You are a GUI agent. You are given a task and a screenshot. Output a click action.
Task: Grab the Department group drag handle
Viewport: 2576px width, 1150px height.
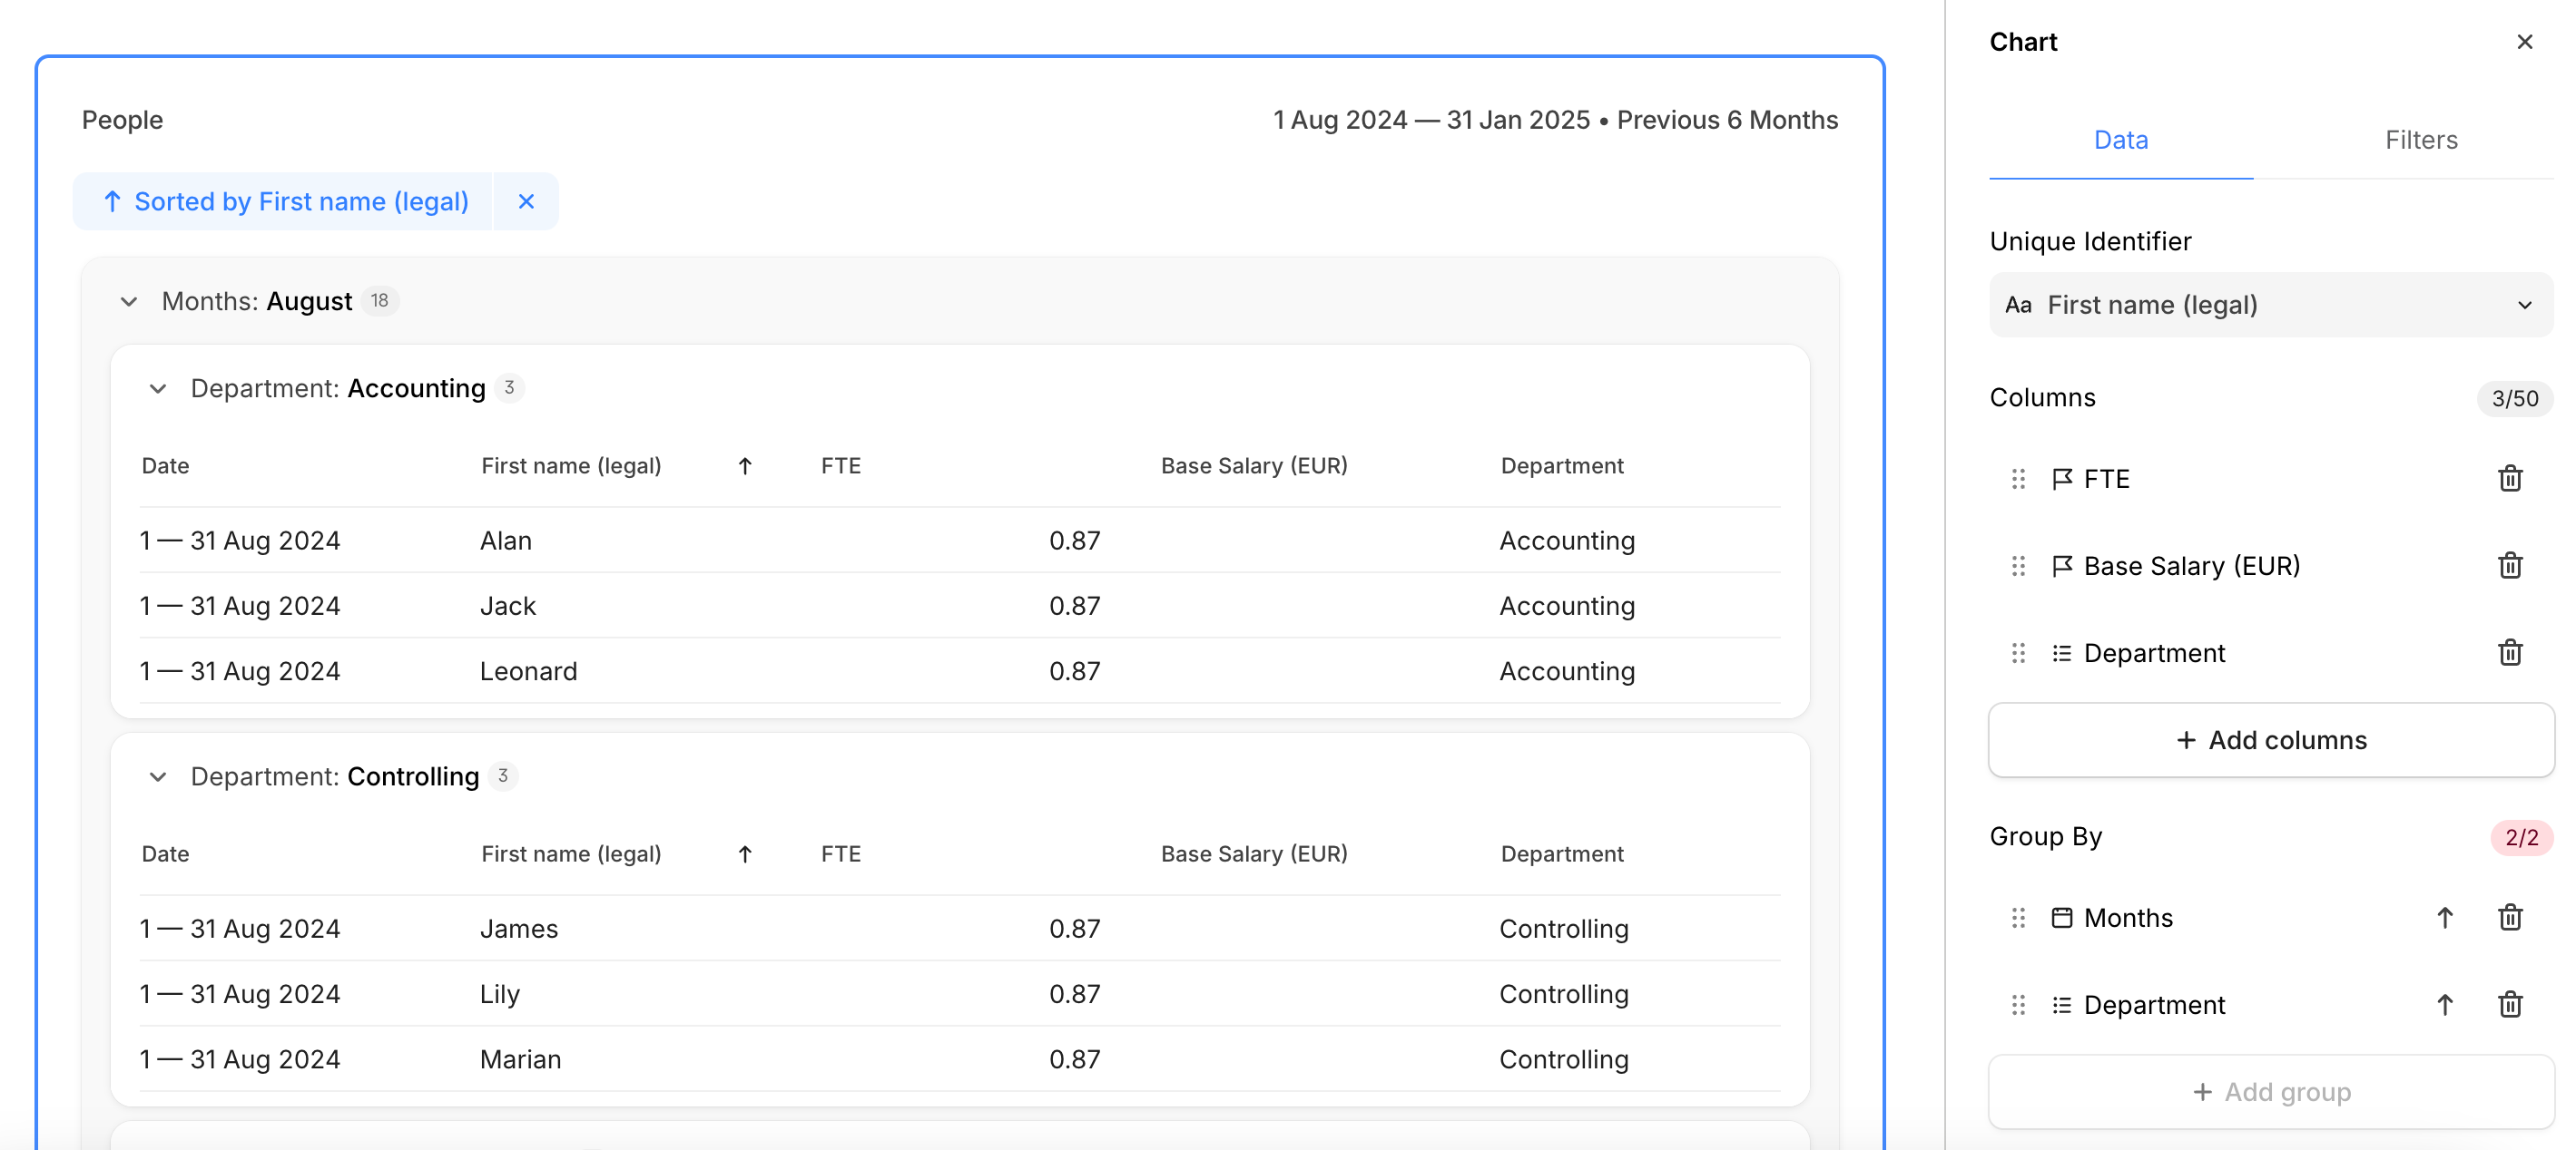tap(2018, 1004)
